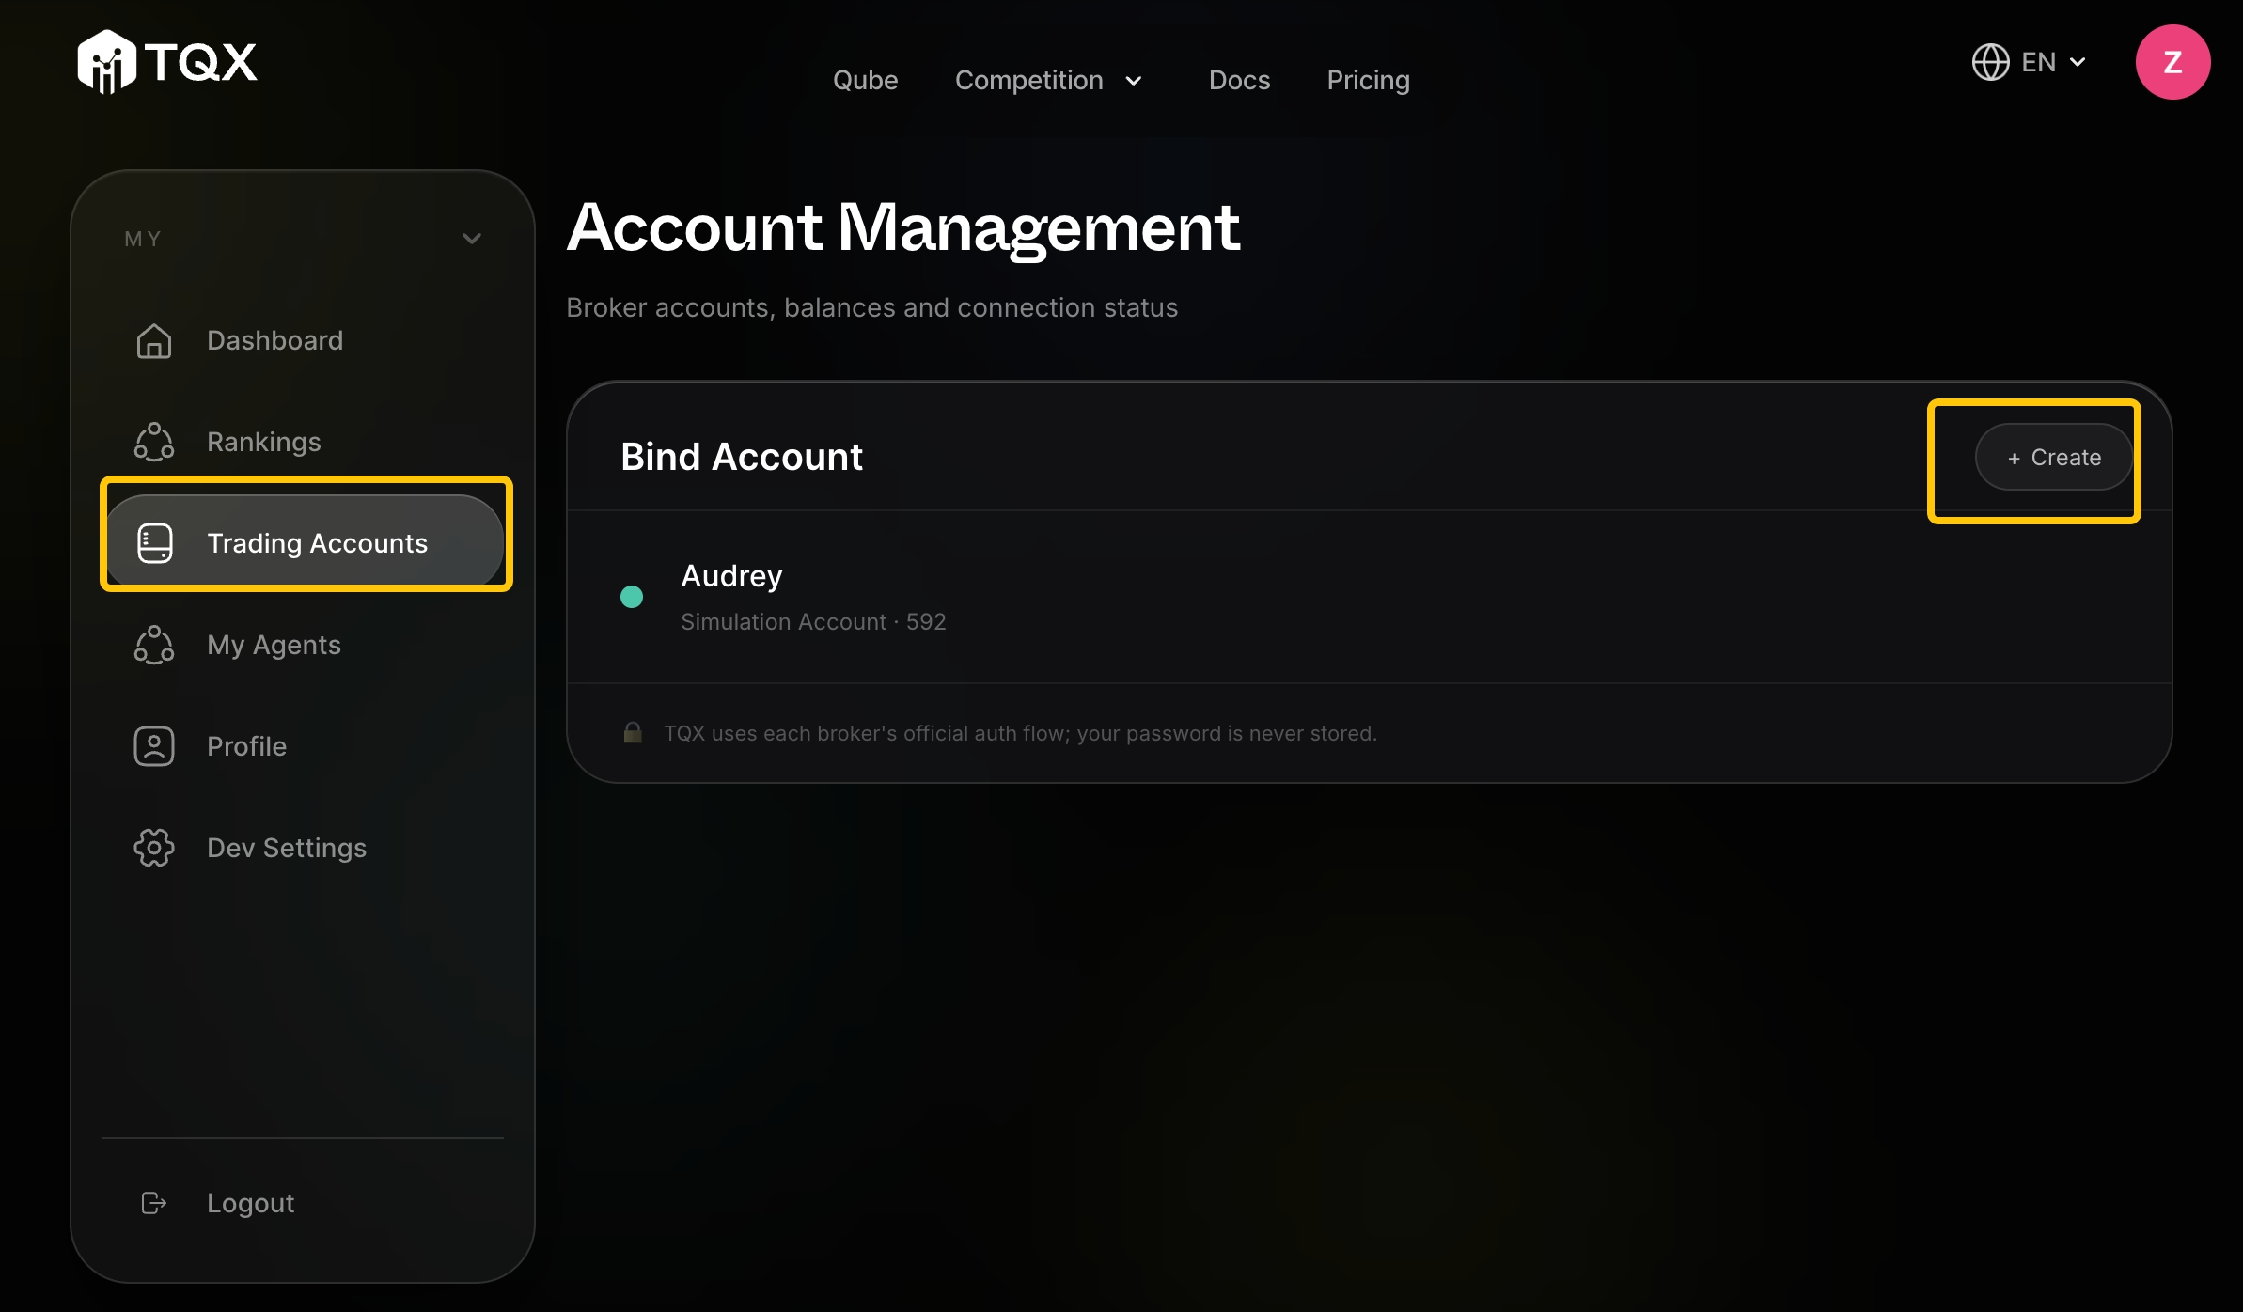The image size is (2243, 1312).
Task: Click the My Agents sidebar icon
Action: 154,645
